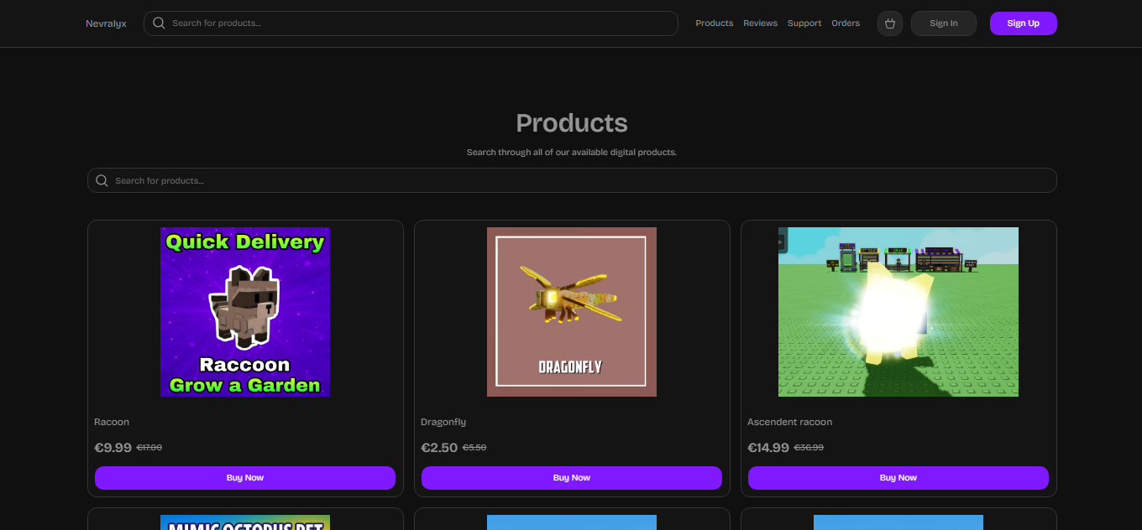Screen dimensions: 1142x530
Task: Click the Dragonfly product title
Action: pyautogui.click(x=443, y=422)
